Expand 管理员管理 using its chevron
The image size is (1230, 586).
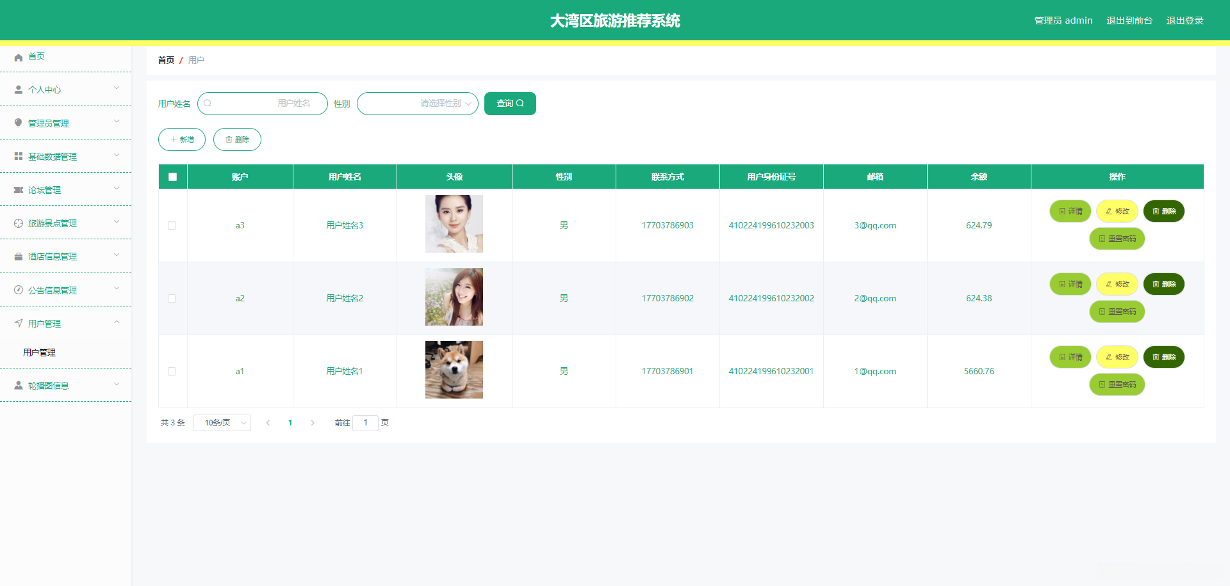117,122
